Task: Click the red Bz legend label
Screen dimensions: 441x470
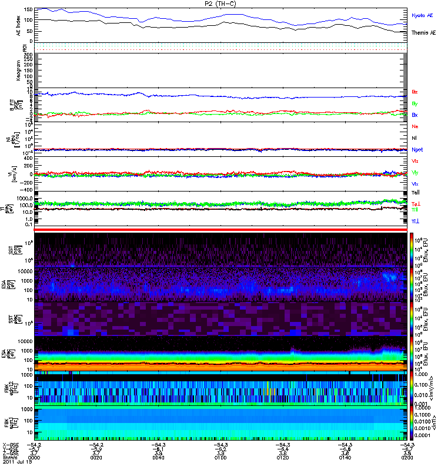Action: 415,92
